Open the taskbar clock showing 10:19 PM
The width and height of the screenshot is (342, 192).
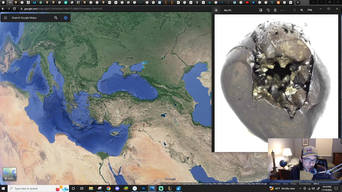[327, 189]
